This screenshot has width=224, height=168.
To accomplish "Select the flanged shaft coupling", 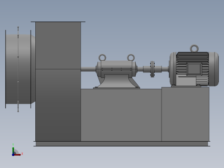I will 152,69.
